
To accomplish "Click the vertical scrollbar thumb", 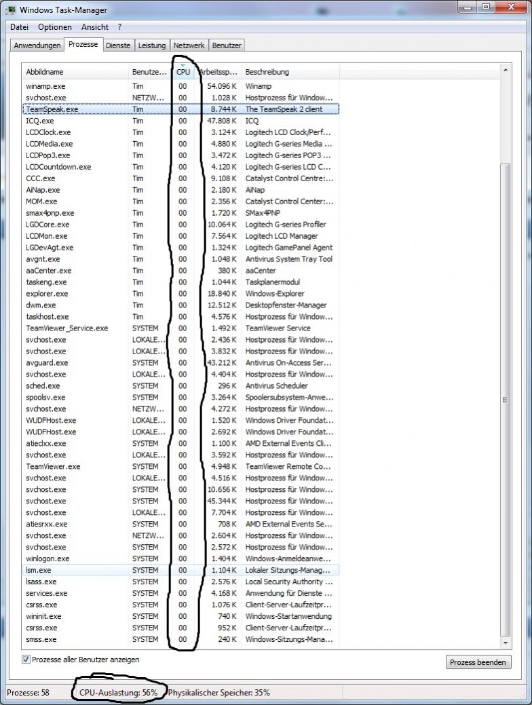I will [505, 400].
